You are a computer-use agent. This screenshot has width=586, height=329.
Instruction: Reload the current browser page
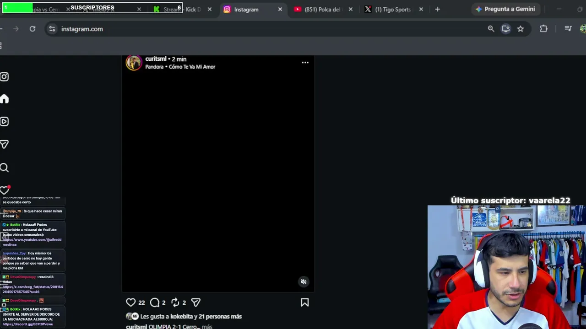pos(33,29)
